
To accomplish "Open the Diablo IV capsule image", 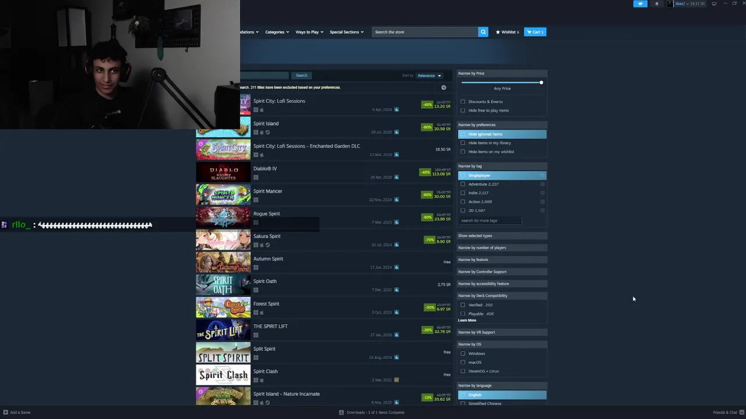I will (x=223, y=172).
